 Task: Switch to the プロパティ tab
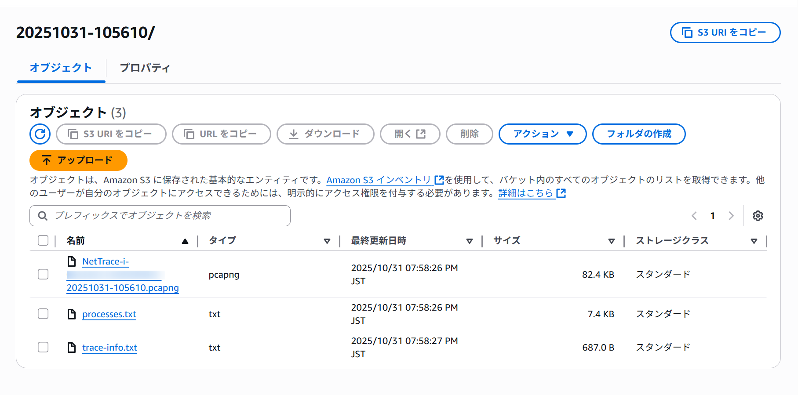tap(145, 68)
